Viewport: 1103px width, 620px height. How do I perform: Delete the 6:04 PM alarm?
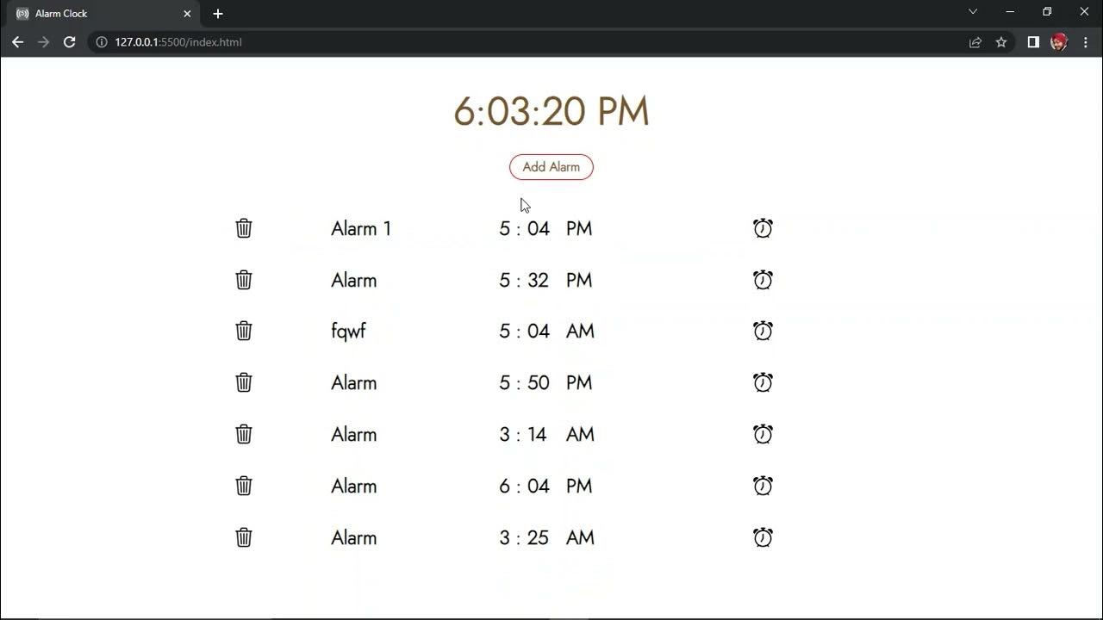[244, 486]
